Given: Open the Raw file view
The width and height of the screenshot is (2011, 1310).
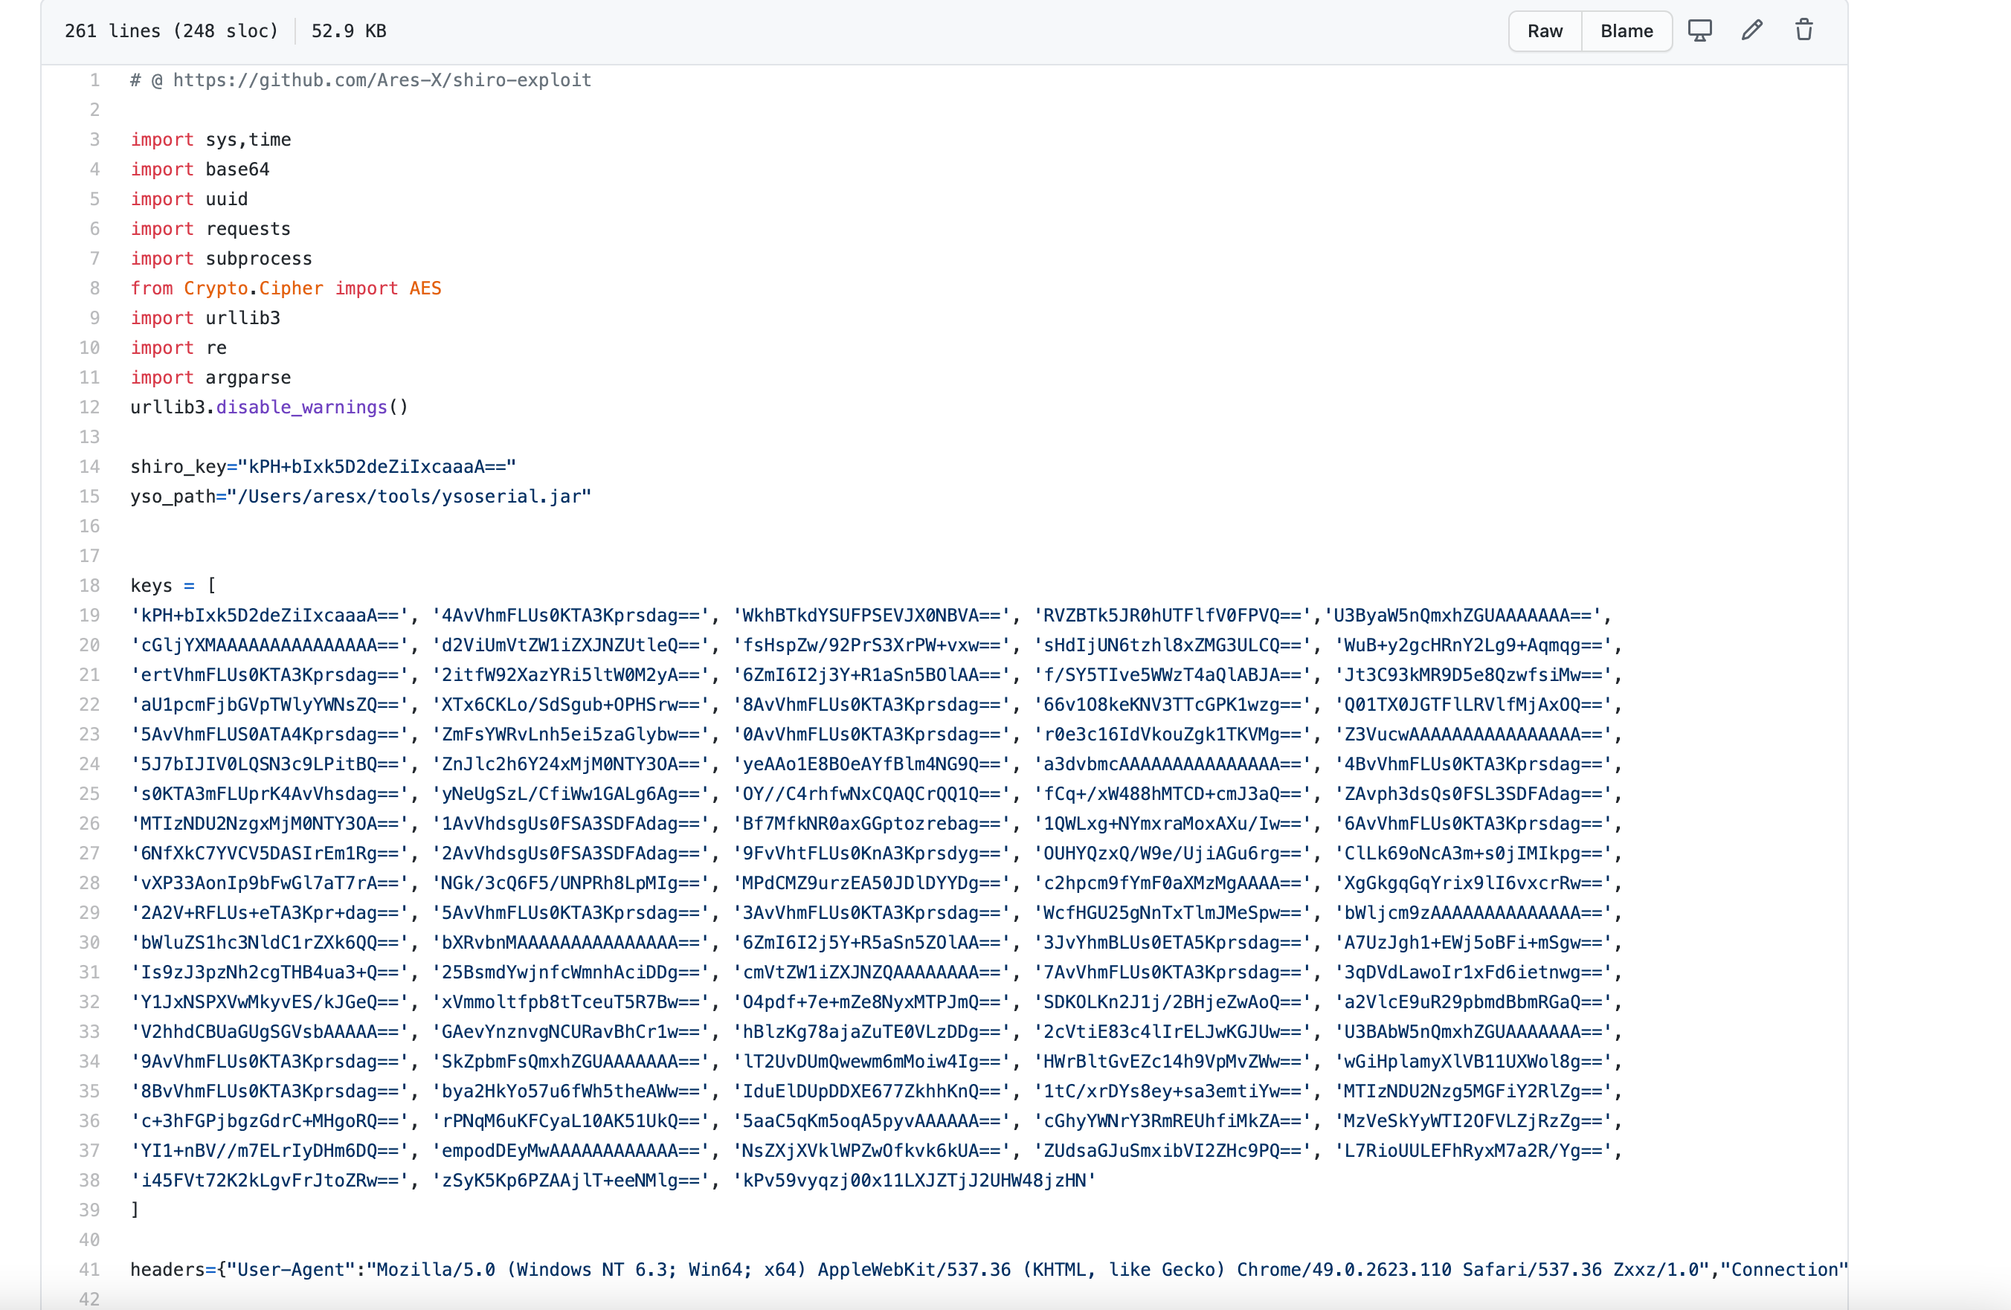Looking at the screenshot, I should click(1544, 31).
